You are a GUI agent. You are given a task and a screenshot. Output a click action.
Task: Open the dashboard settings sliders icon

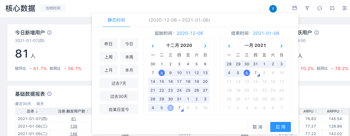tap(344, 8)
